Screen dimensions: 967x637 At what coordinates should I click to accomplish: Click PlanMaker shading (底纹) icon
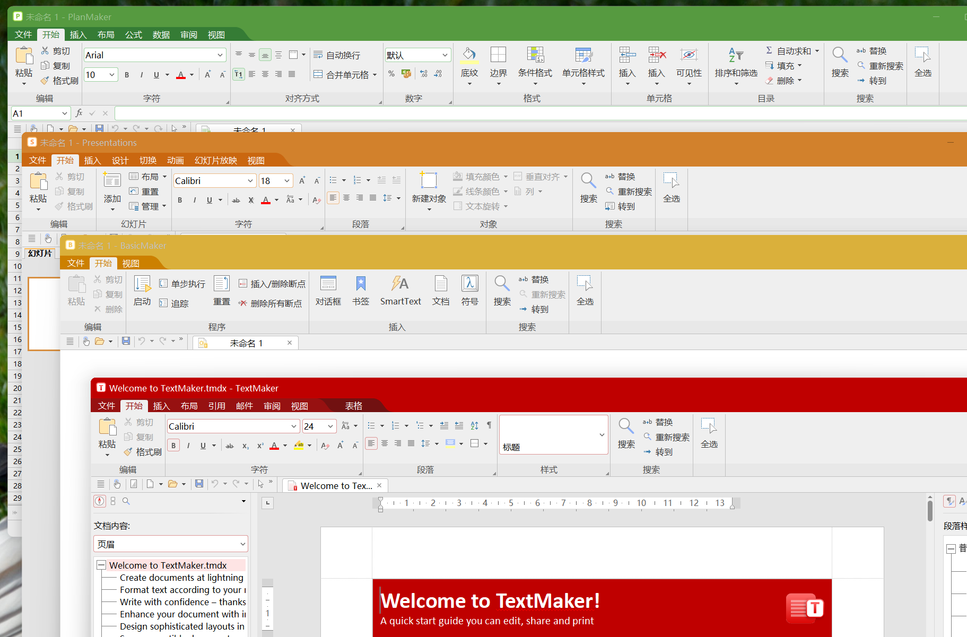tap(469, 55)
